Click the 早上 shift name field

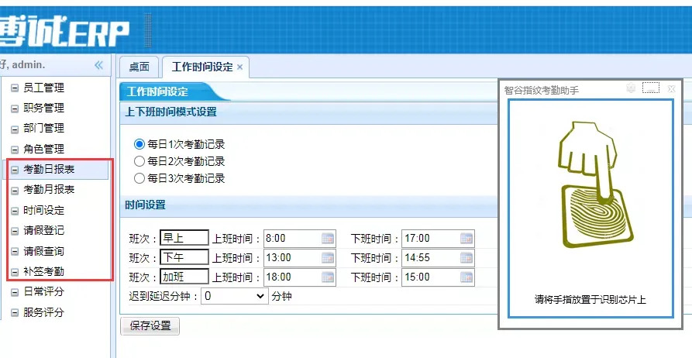point(184,238)
